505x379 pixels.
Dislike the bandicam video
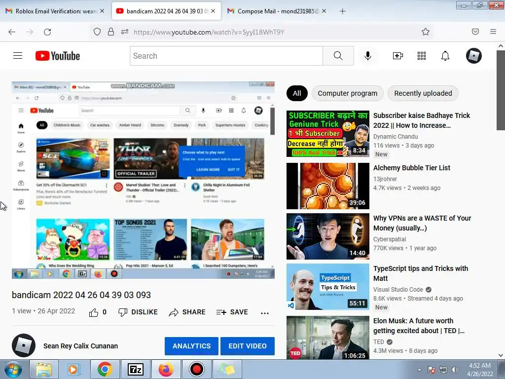click(x=138, y=312)
